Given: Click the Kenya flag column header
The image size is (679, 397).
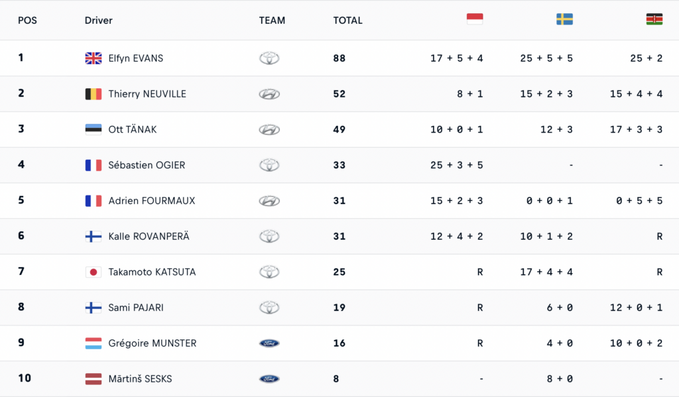Looking at the screenshot, I should [654, 19].
